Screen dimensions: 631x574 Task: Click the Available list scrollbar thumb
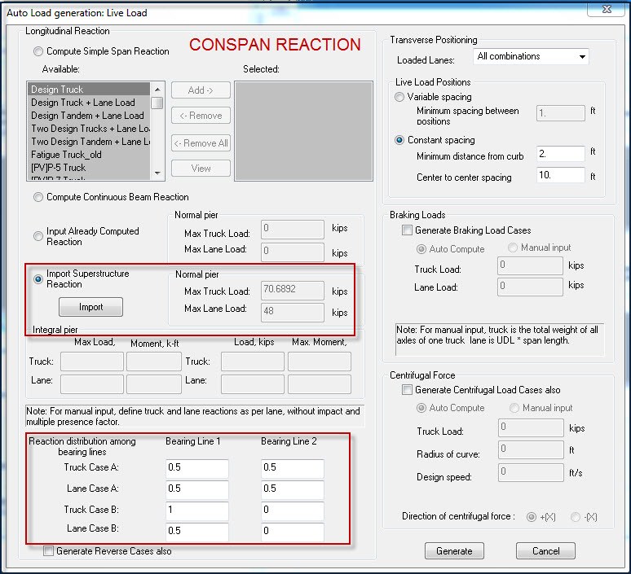pyautogui.click(x=157, y=103)
